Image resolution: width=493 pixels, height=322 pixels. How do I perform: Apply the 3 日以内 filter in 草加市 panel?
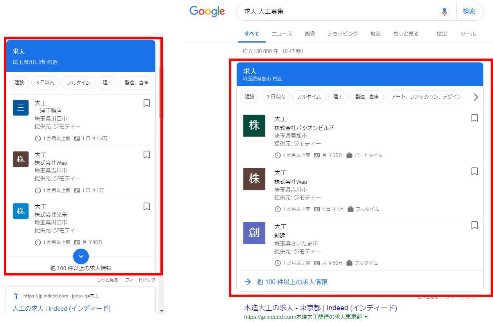point(276,97)
